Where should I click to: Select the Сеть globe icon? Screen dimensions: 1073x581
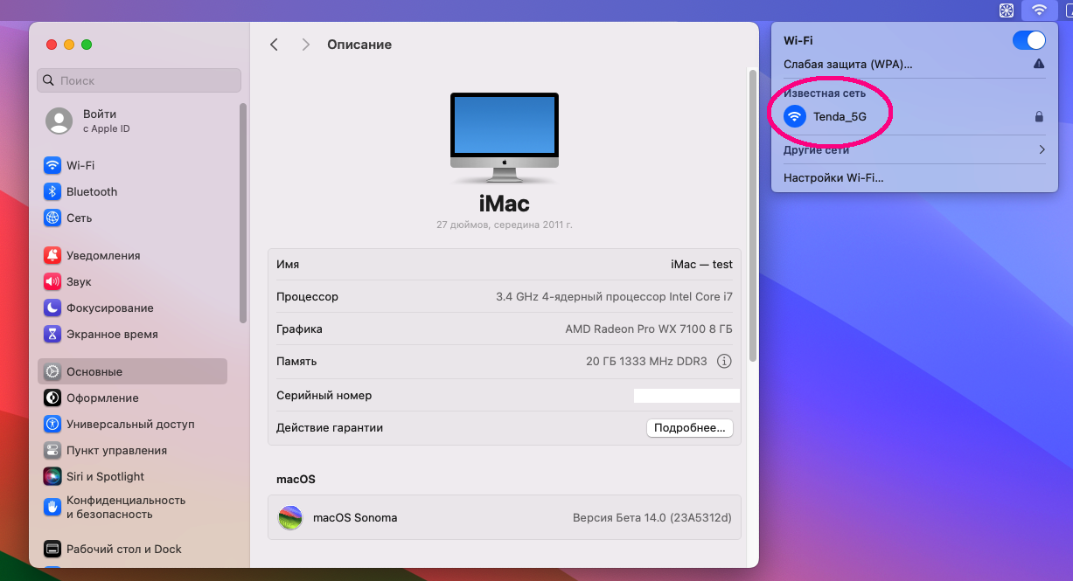click(52, 218)
